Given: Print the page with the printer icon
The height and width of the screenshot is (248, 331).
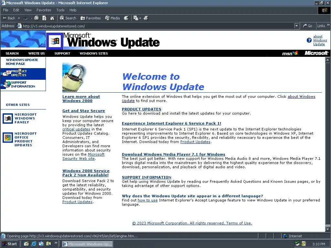Looking at the screenshot, I should (x=146, y=18).
